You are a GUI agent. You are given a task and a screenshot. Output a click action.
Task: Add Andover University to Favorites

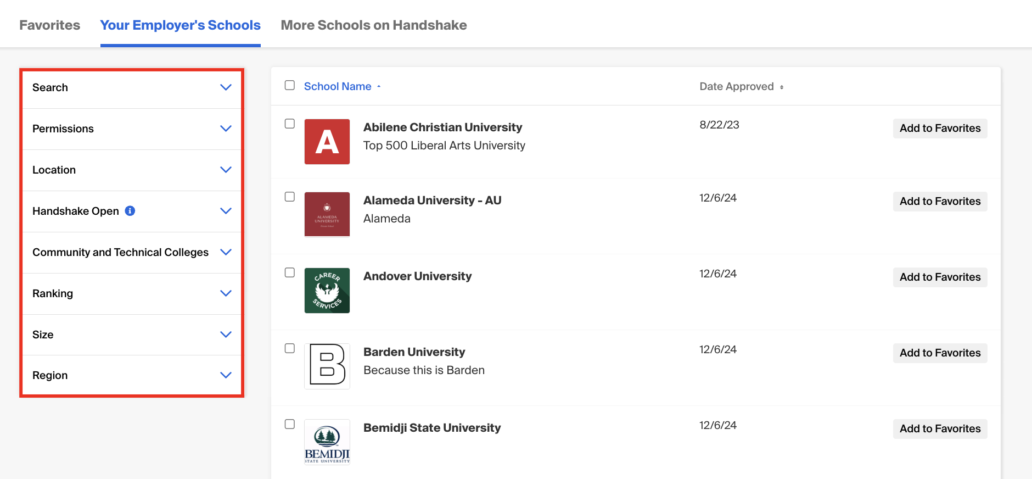(940, 277)
